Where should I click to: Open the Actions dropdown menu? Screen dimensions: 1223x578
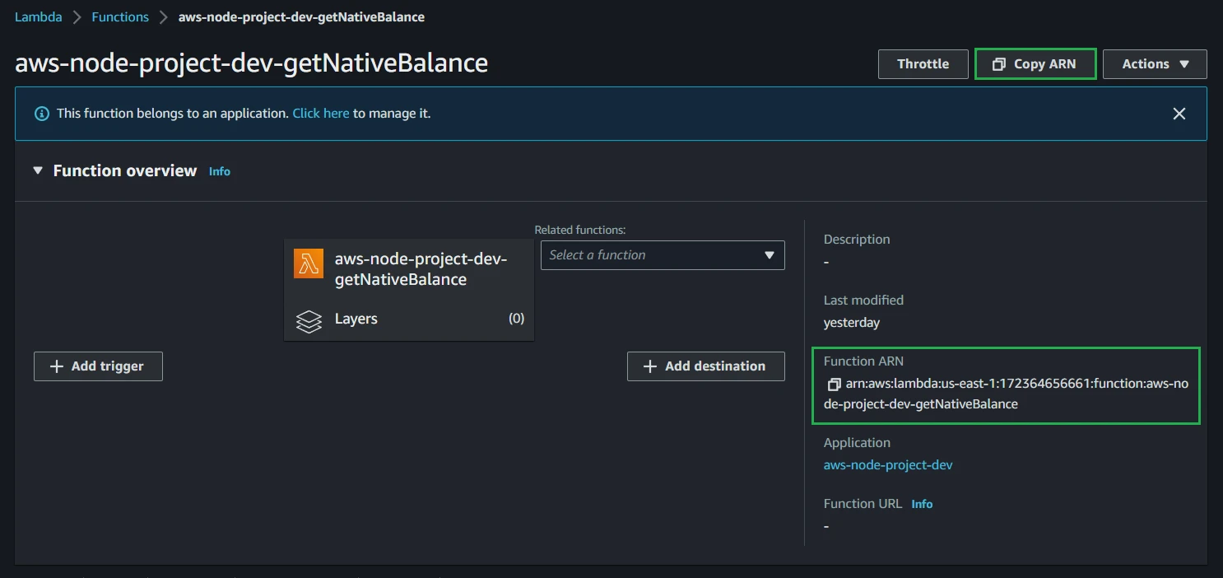click(1155, 64)
